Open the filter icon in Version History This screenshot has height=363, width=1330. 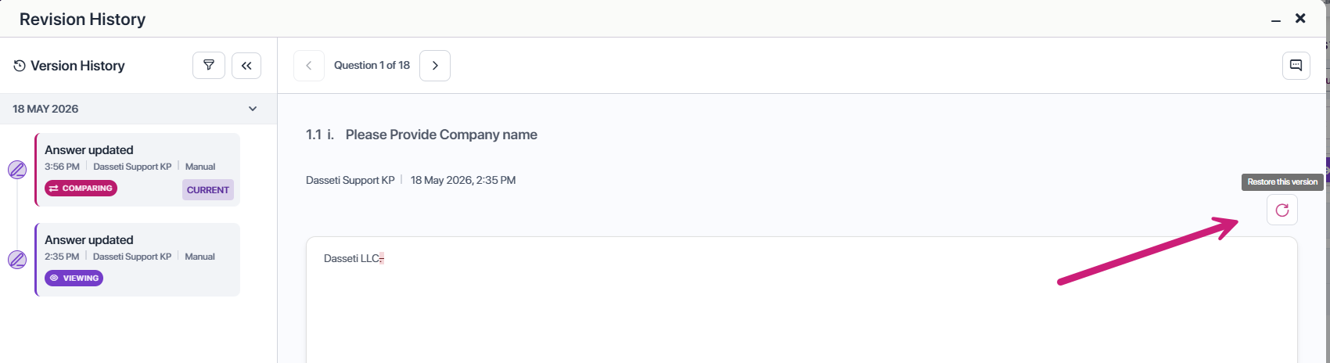pos(209,66)
